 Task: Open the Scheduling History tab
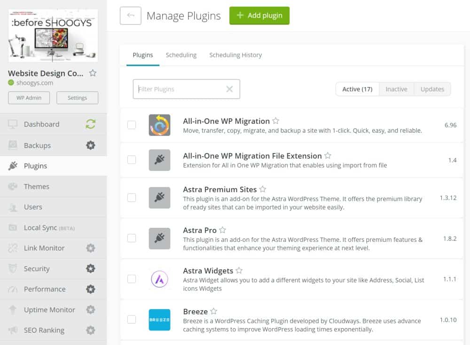pyautogui.click(x=235, y=55)
